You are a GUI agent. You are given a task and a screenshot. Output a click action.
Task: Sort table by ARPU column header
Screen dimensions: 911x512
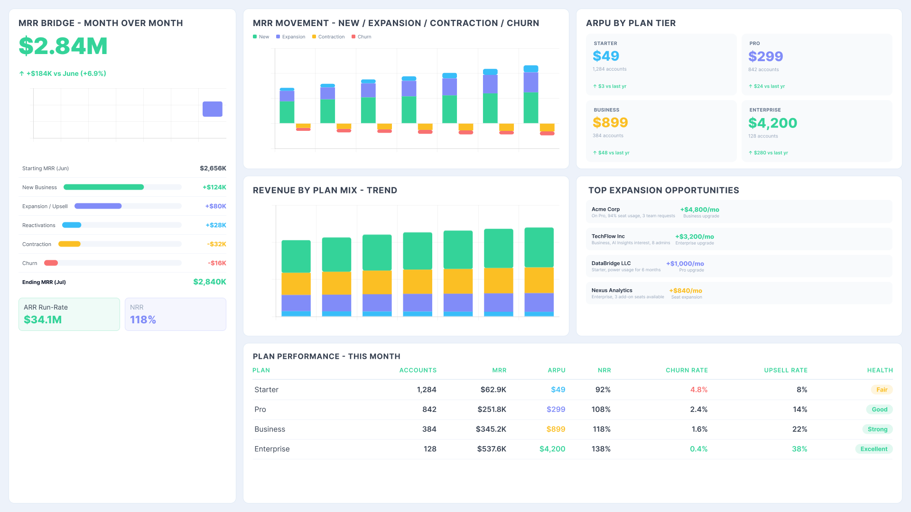pos(557,370)
